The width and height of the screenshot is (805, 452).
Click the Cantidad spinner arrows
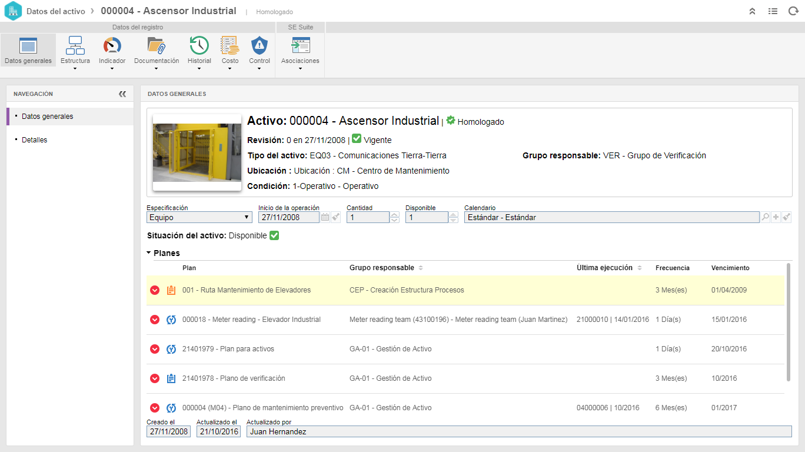[395, 217]
